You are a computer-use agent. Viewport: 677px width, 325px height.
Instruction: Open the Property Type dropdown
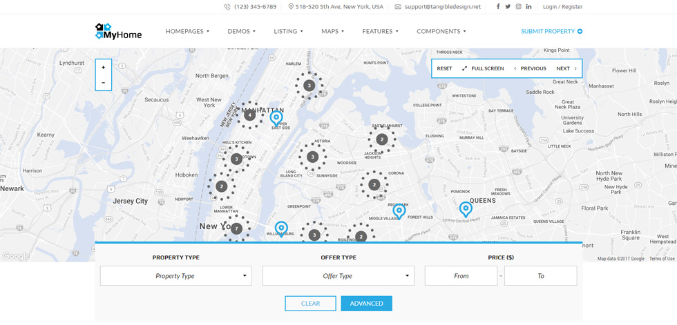click(x=175, y=276)
